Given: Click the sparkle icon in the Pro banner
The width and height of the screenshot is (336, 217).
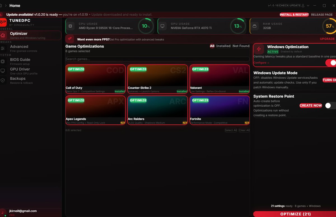Looking at the screenshot, I should 70,39.
